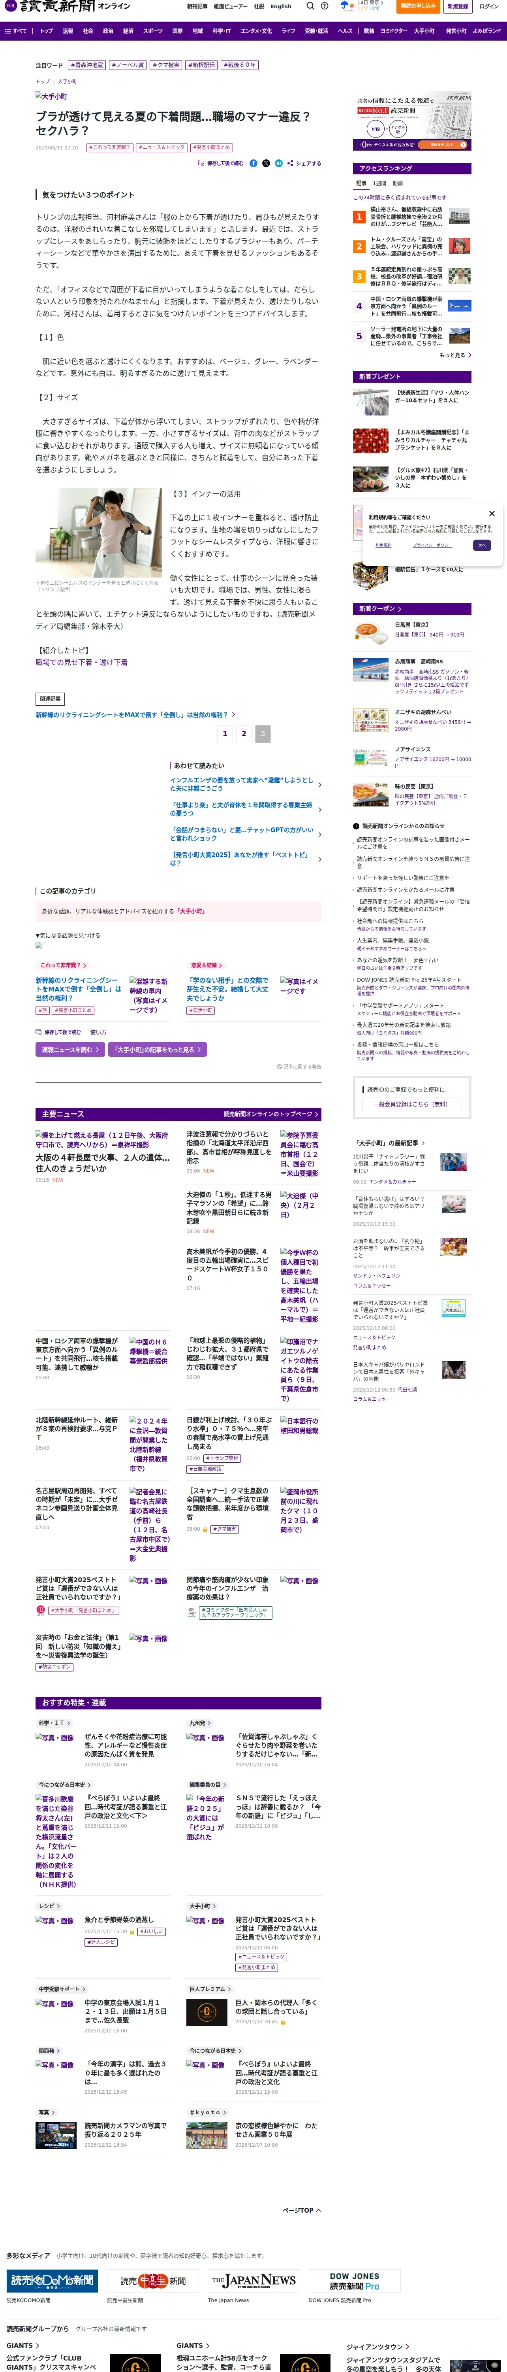Image resolution: width=507 pixels, height=2372 pixels.
Task: Click the 新規登録 button
Action: [x=457, y=6]
